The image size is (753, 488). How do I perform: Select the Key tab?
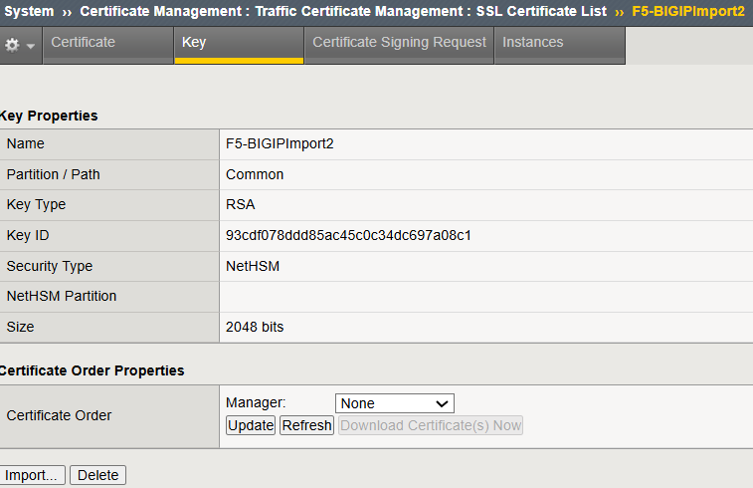239,45
